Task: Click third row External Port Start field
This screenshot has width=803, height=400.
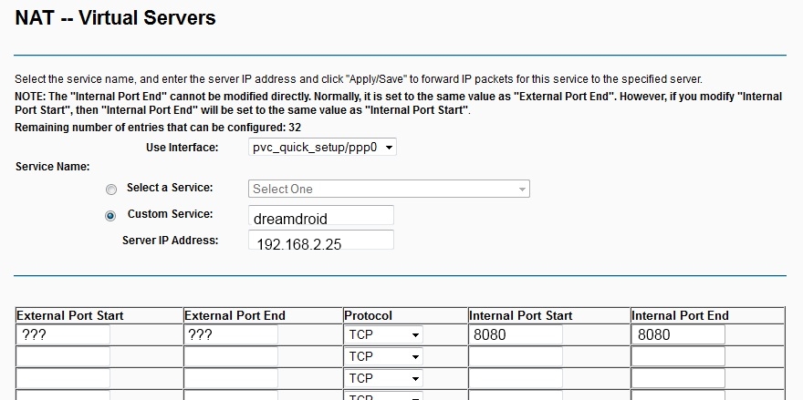Action: (63, 378)
